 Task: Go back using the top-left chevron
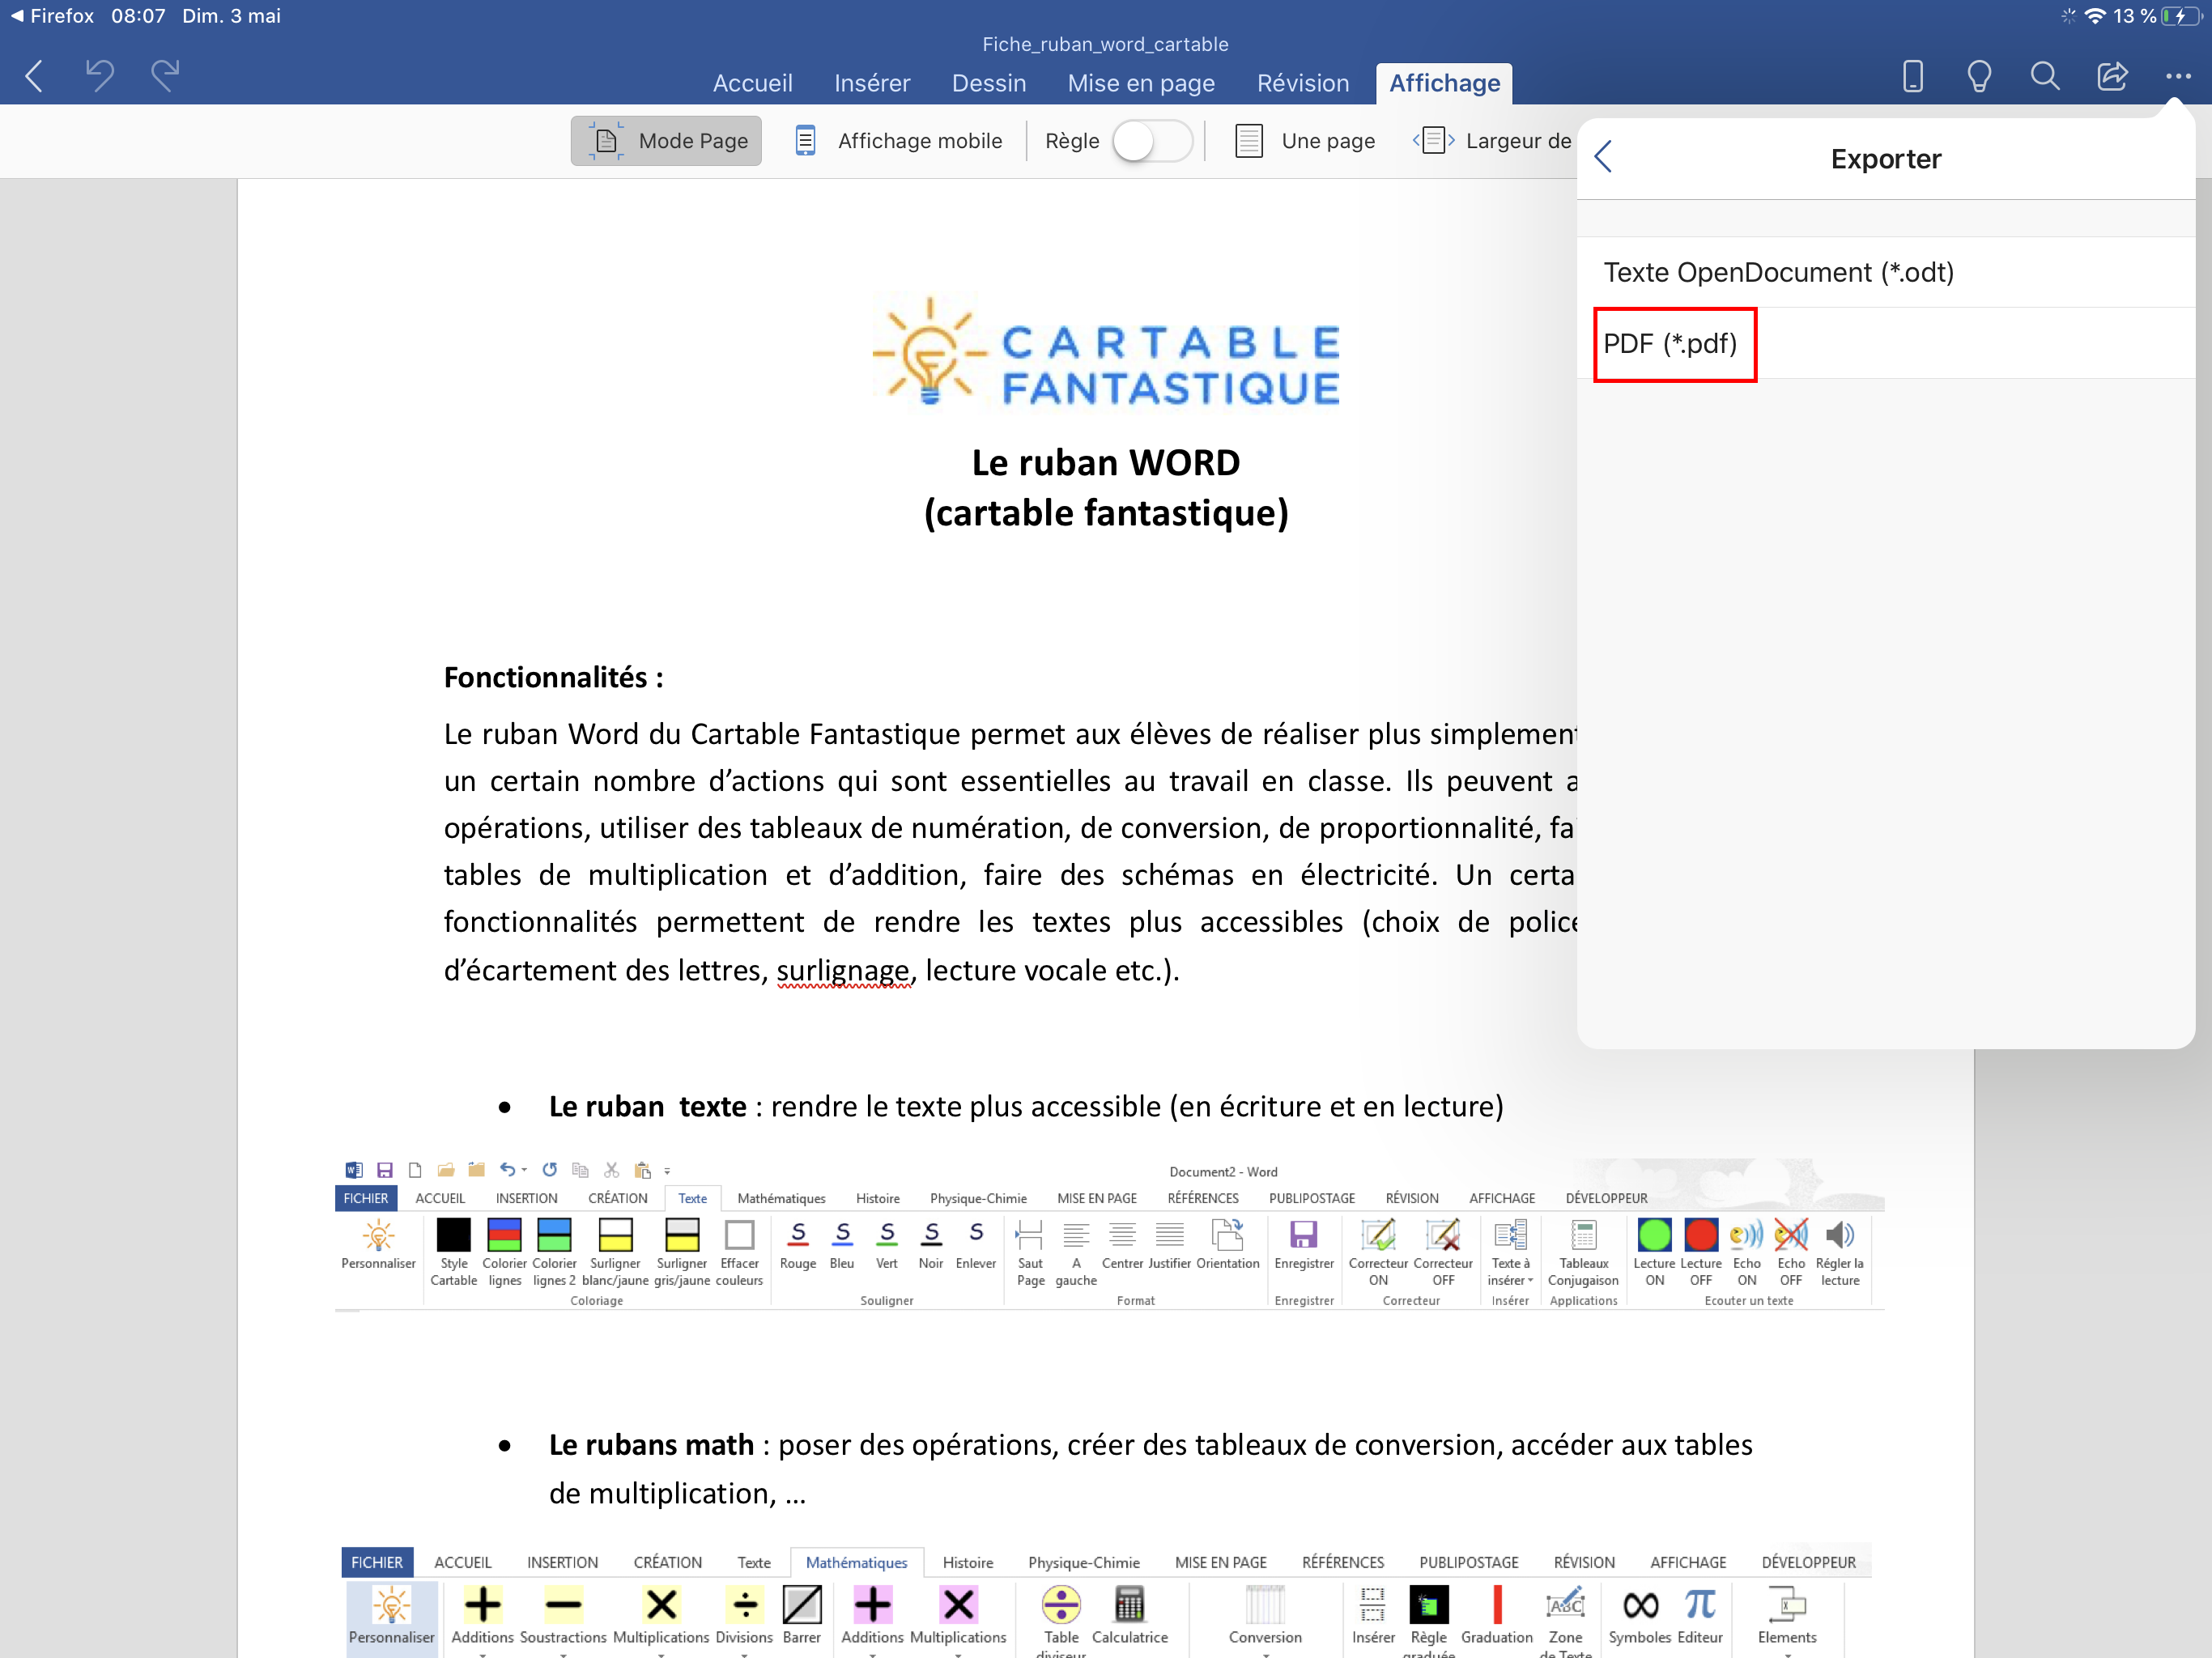[34, 76]
